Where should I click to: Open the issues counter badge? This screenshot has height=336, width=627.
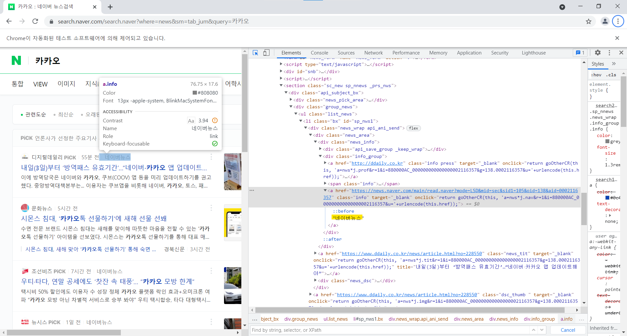click(x=580, y=53)
